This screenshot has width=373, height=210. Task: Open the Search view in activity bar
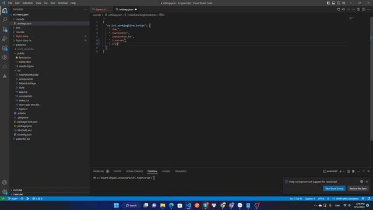[5, 20]
